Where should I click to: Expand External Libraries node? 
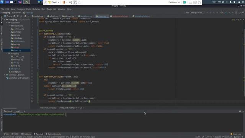[x=5, y=75]
